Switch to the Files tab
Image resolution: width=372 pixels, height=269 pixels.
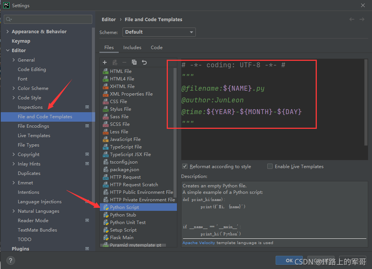click(x=109, y=47)
